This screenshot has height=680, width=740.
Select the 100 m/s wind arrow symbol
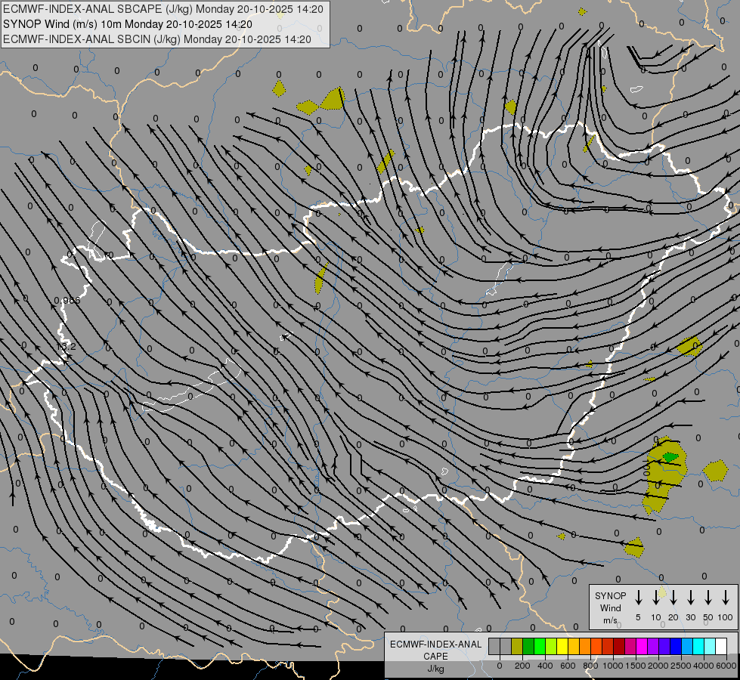tap(726, 598)
